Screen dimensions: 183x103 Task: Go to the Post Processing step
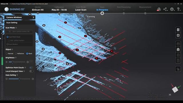(x=124, y=8)
